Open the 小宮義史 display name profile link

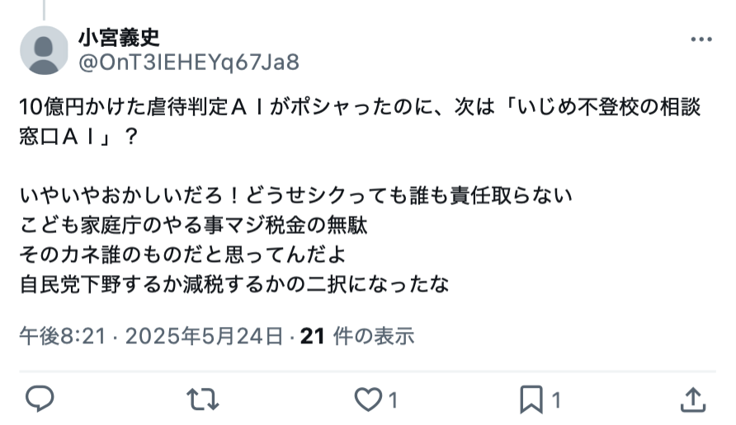coord(119,38)
